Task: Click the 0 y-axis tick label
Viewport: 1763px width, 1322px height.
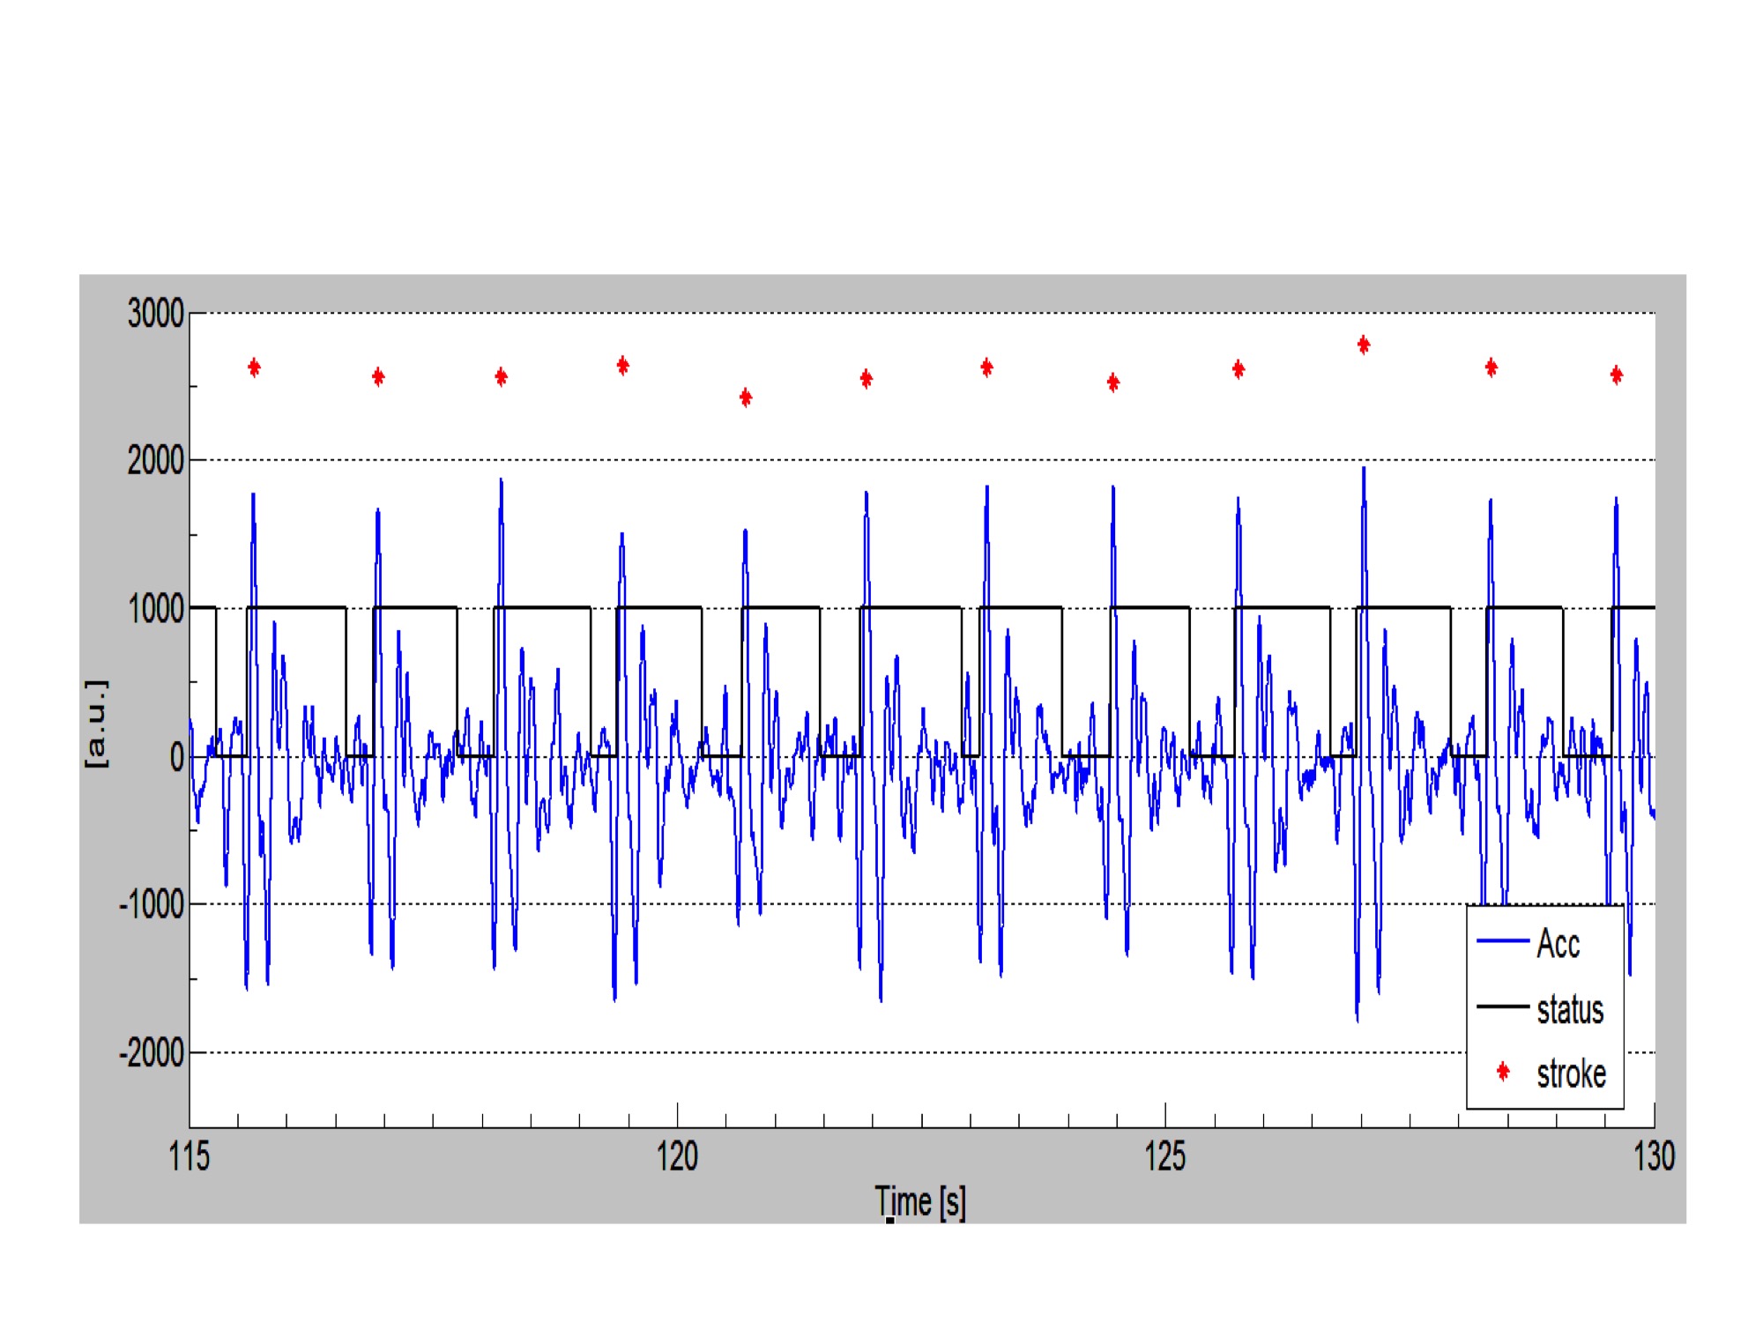Action: 176,756
